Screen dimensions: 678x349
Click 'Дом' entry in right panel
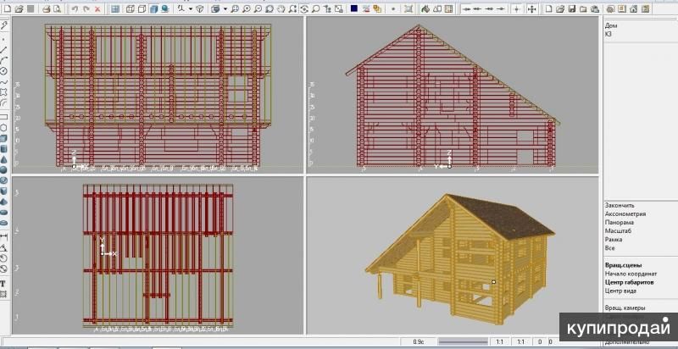610,25
